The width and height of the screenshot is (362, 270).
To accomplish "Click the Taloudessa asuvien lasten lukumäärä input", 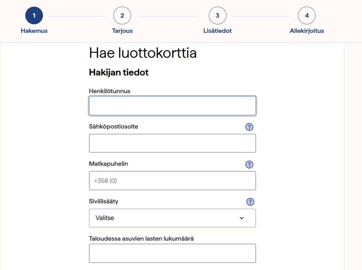I will [x=172, y=253].
